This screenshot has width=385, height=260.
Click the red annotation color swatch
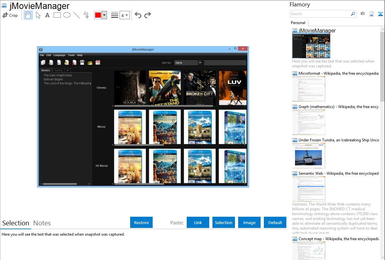[x=98, y=15]
